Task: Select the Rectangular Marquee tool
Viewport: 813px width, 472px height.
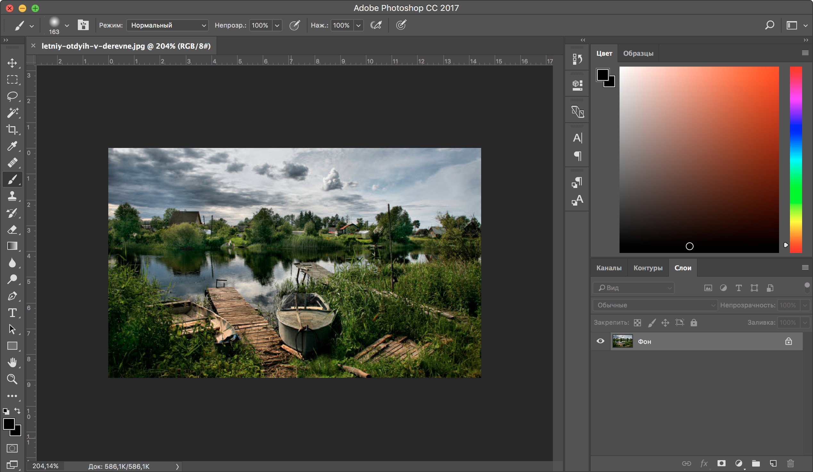Action: coord(12,80)
